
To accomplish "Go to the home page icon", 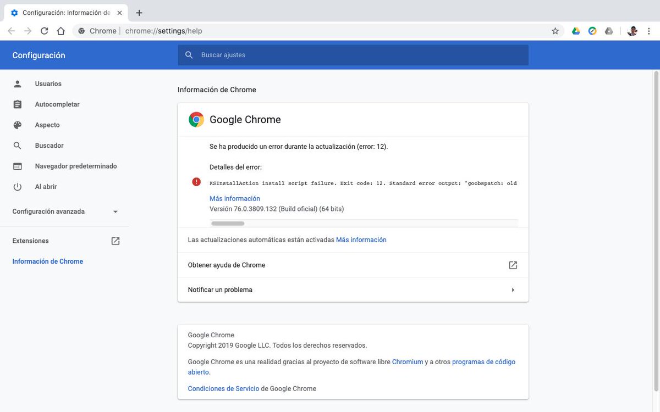I will point(61,31).
